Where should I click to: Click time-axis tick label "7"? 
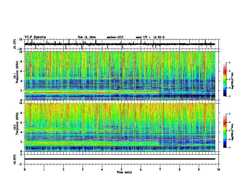pyautogui.click(x=160, y=170)
